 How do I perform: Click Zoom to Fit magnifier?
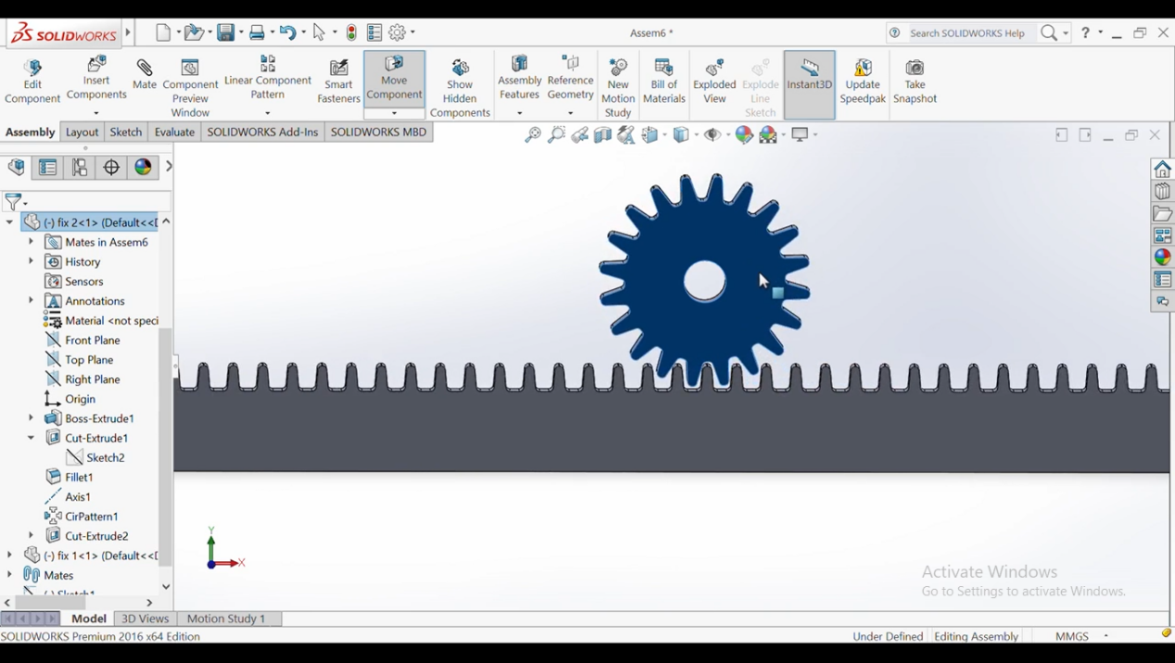click(x=533, y=135)
